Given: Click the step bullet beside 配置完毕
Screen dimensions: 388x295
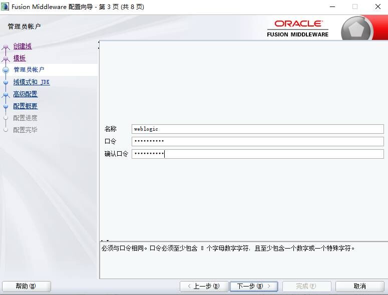Looking at the screenshot, I should tap(6, 130).
